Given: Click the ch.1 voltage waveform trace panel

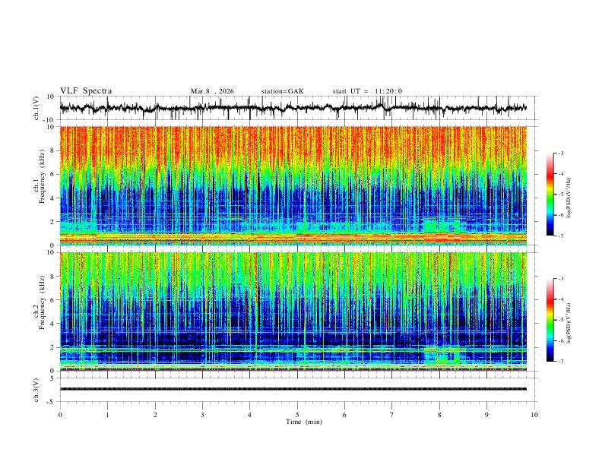Looking at the screenshot, I should (299, 108).
